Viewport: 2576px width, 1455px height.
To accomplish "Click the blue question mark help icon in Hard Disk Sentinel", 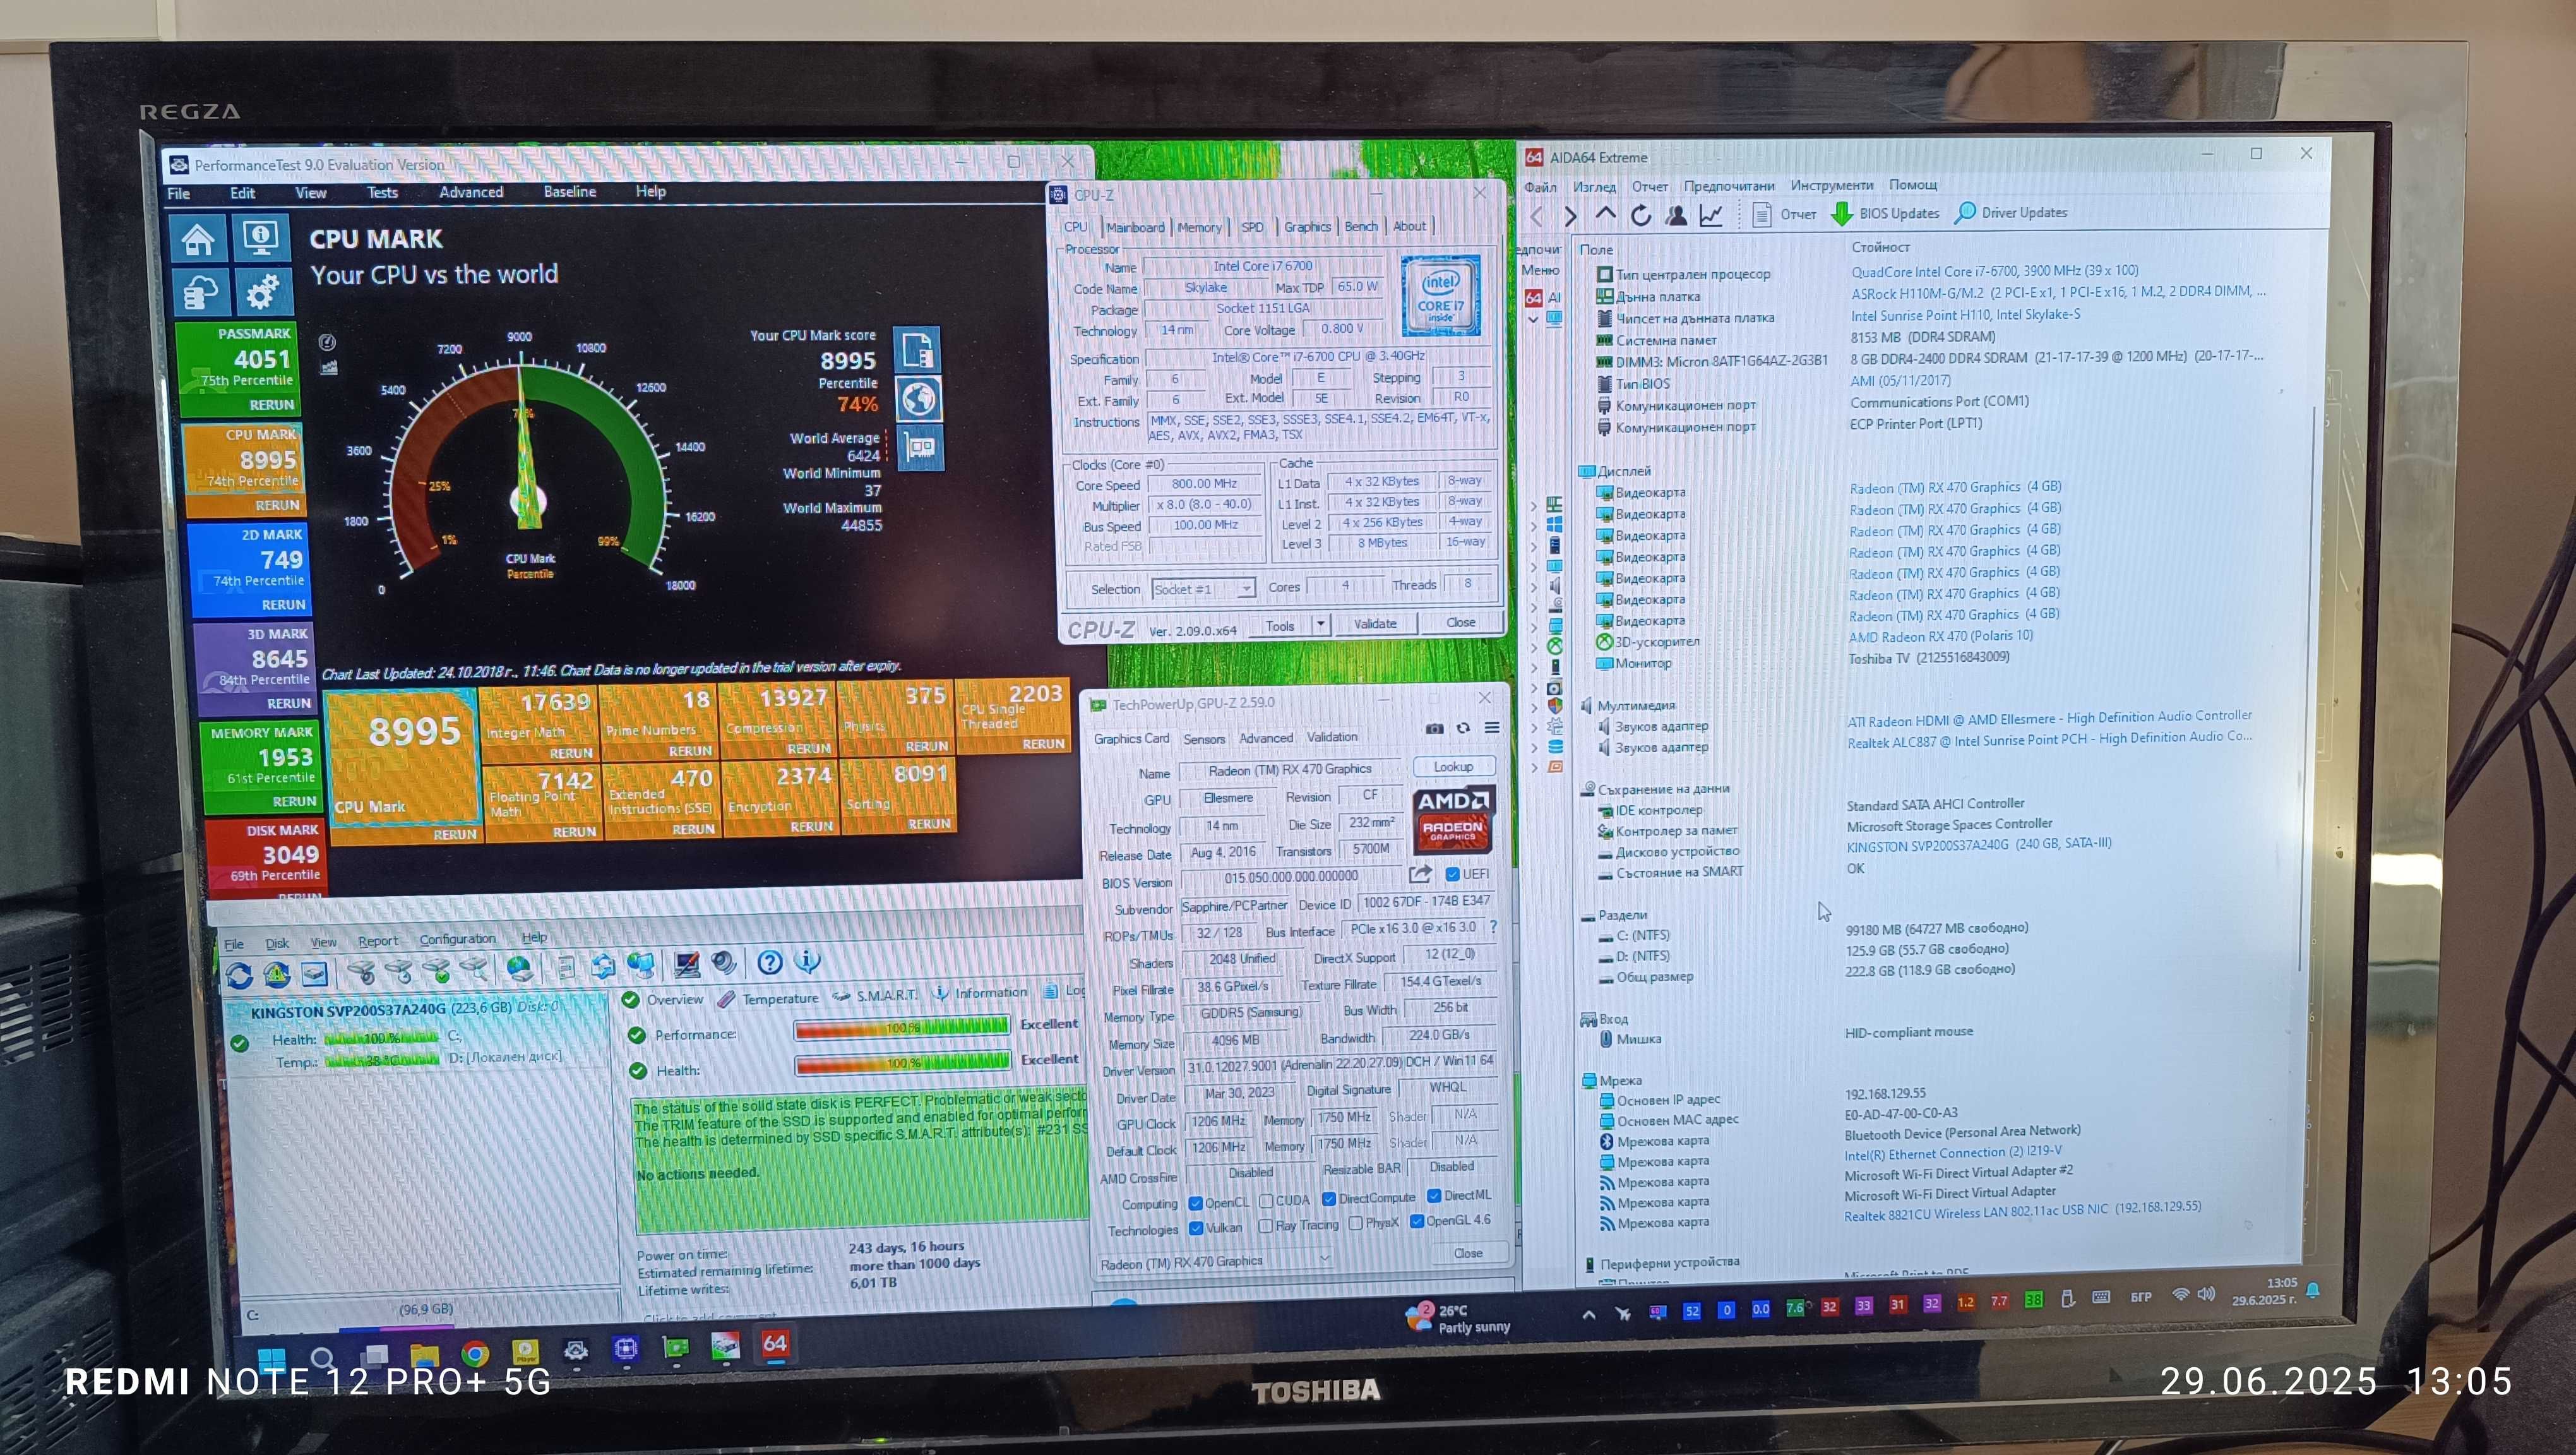I will pyautogui.click(x=769, y=963).
